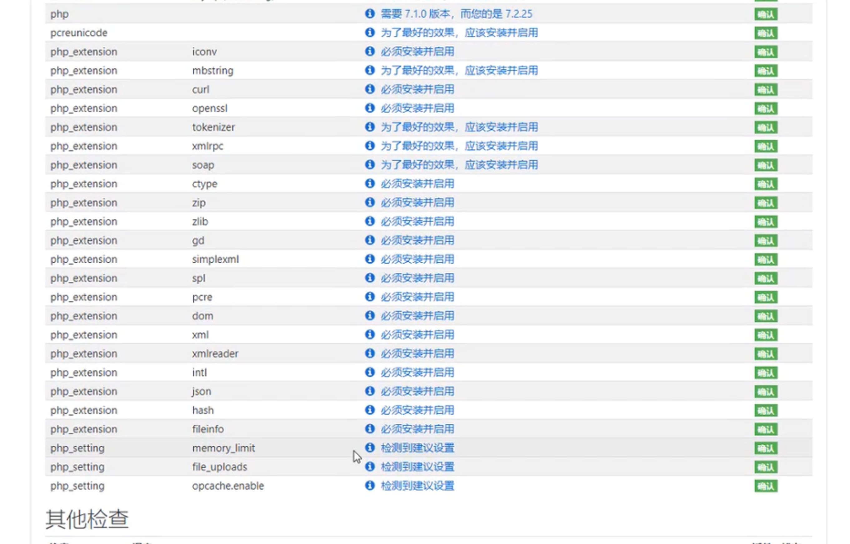Open the mbstring recommendation link
This screenshot has height=544, width=850.
459,71
